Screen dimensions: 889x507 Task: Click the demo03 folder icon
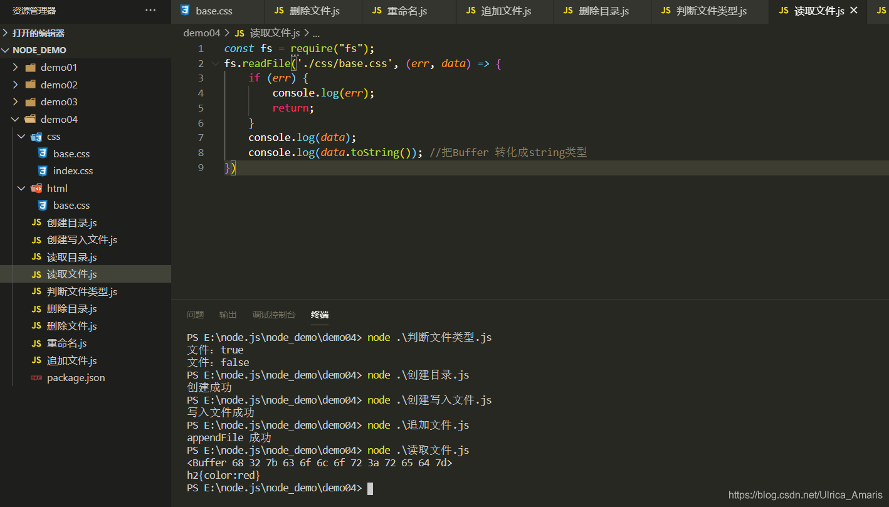coord(30,102)
